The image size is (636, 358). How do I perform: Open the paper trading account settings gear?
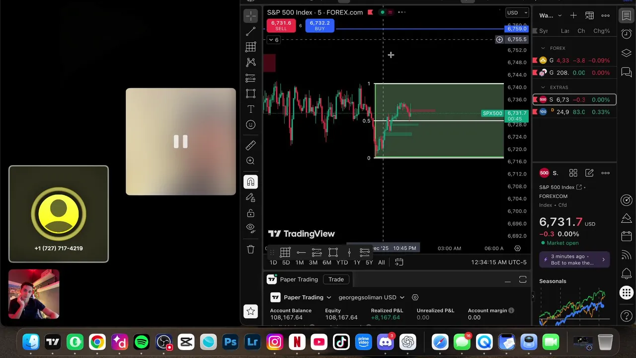pyautogui.click(x=415, y=297)
